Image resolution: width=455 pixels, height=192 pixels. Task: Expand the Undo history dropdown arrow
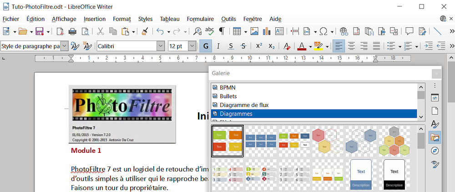point(168,31)
